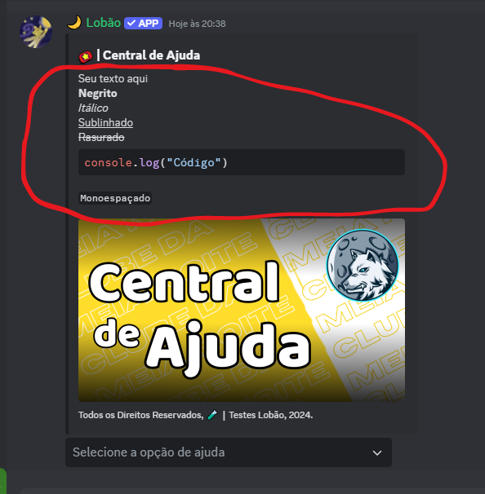The height and width of the screenshot is (494, 485).
Task: Click the 'Monoespaçado' inline code text
Action: coord(115,198)
